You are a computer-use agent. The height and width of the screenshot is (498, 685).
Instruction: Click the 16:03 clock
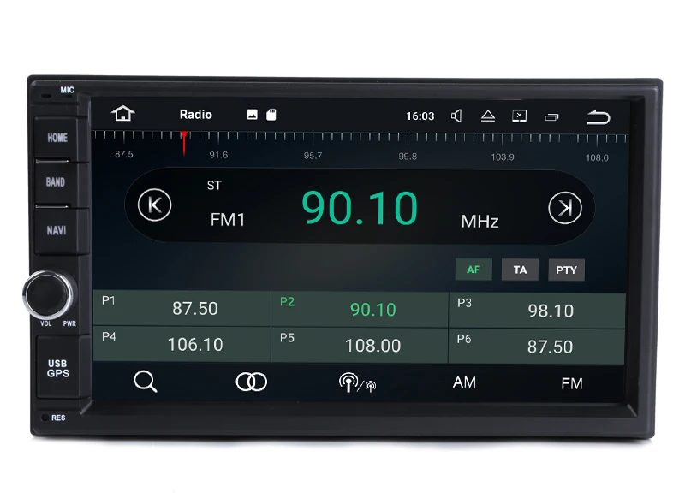pos(420,116)
